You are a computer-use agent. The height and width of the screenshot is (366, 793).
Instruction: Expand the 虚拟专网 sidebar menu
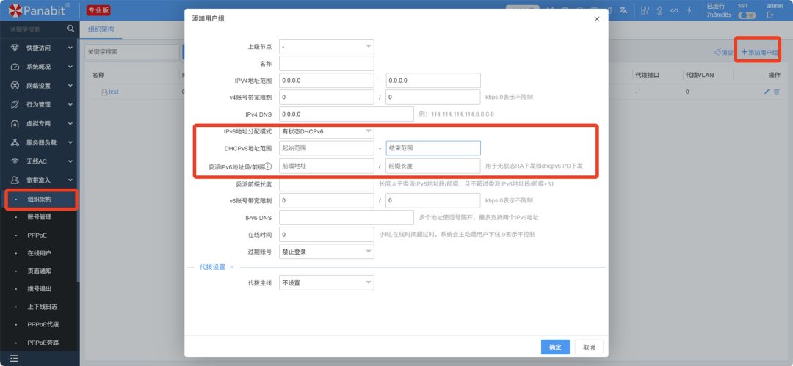tap(70, 123)
